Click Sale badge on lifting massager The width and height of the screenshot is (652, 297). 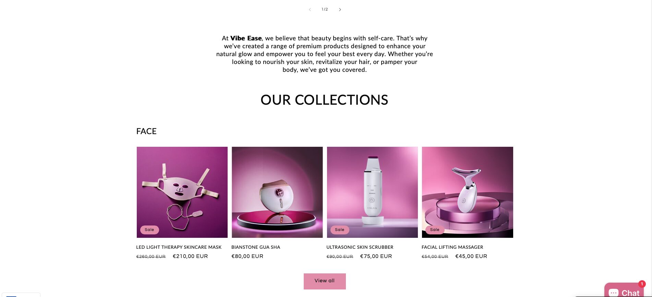point(435,230)
